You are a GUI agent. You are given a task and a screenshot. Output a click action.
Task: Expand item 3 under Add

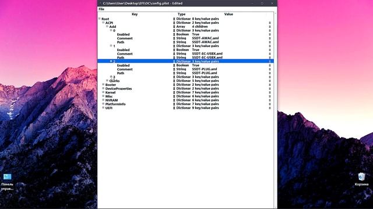coord(111,77)
